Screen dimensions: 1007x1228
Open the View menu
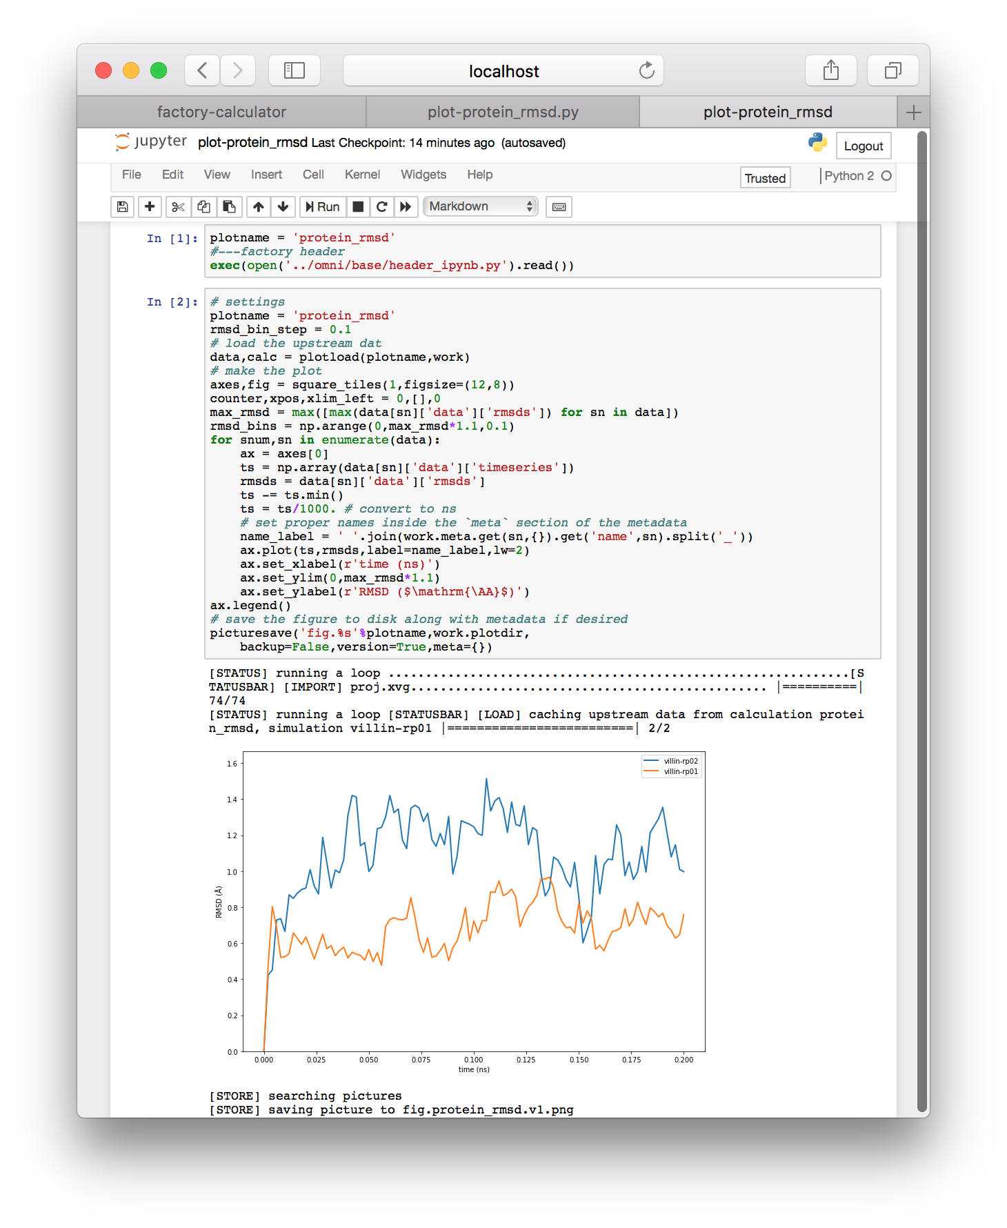click(217, 175)
